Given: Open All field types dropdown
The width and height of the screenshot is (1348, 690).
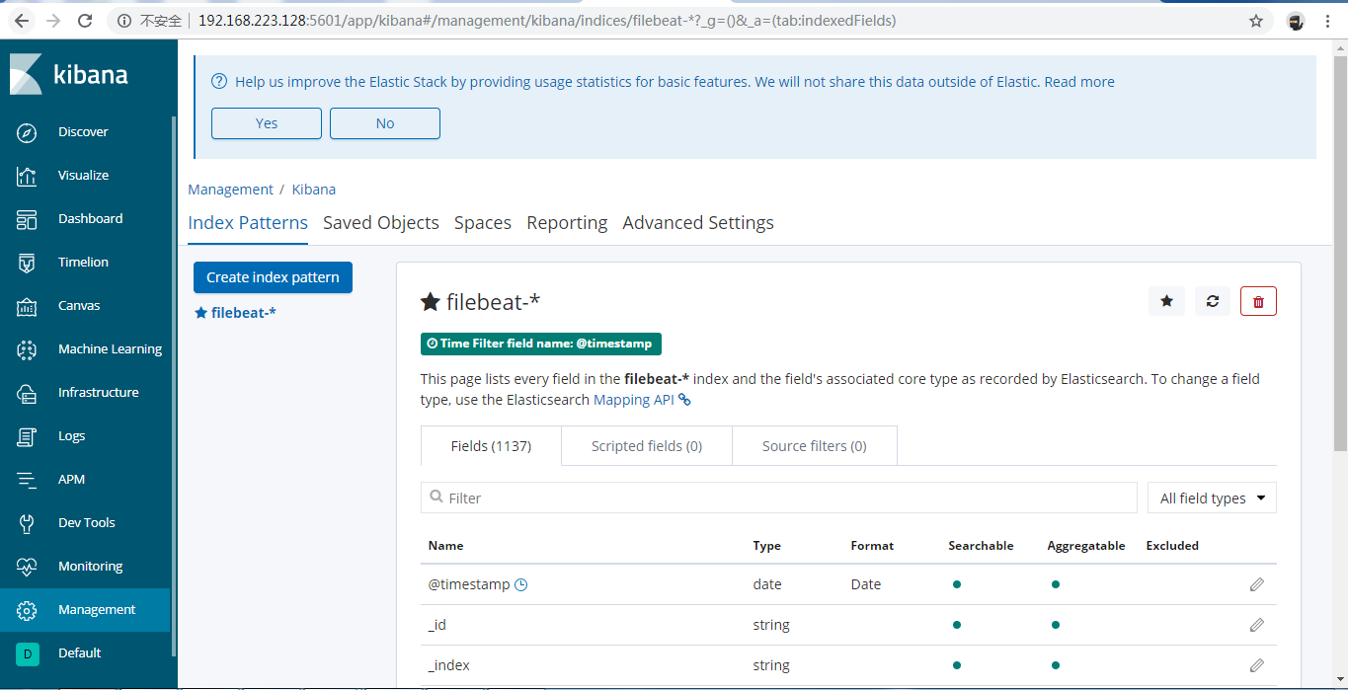Looking at the screenshot, I should pos(1212,498).
